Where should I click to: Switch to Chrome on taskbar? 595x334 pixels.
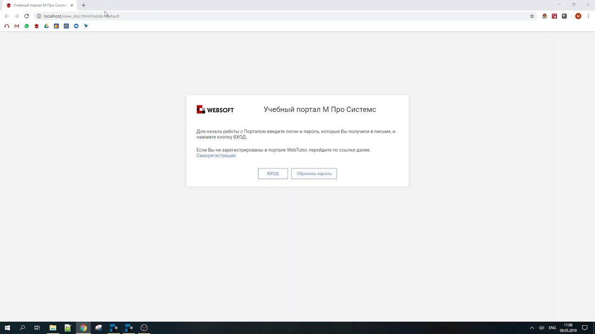point(83,328)
